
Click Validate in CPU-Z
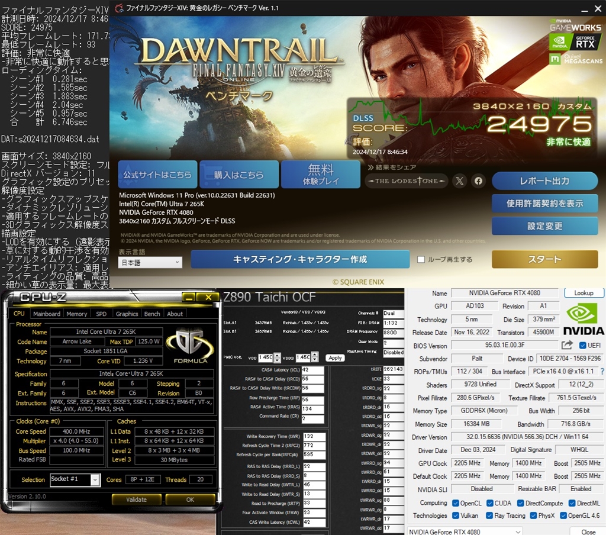coord(137,499)
